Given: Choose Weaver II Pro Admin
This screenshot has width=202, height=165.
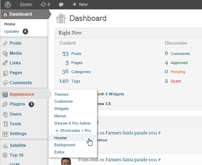Looking at the screenshot, I should click(x=72, y=123).
